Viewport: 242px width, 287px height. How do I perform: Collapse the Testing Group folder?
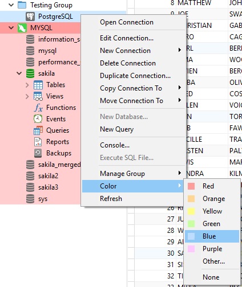[11, 5]
